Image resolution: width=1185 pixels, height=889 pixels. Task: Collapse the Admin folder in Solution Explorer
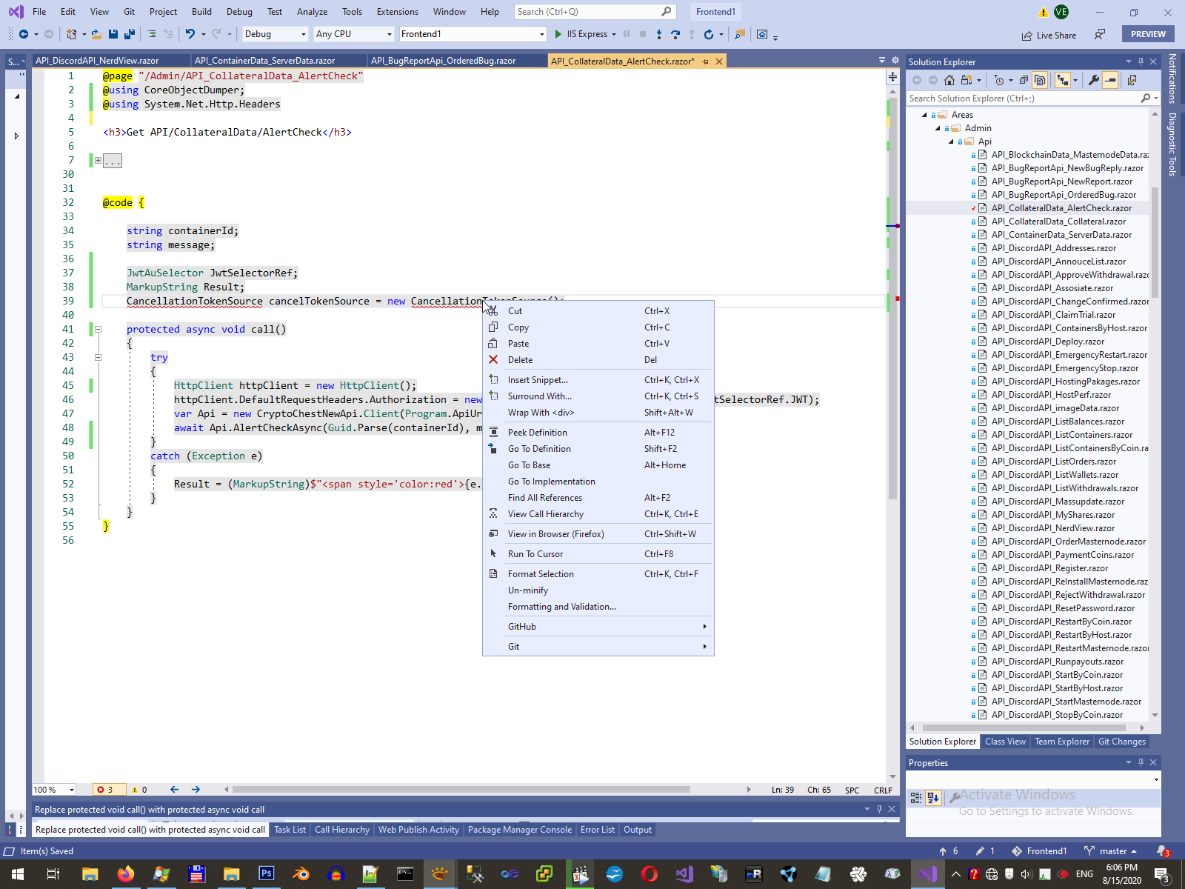pyautogui.click(x=938, y=128)
